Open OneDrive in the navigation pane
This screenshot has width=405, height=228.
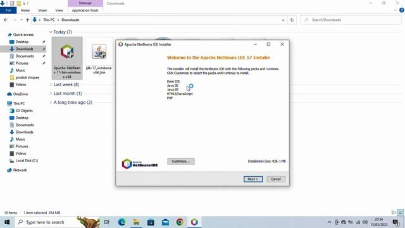[20, 94]
